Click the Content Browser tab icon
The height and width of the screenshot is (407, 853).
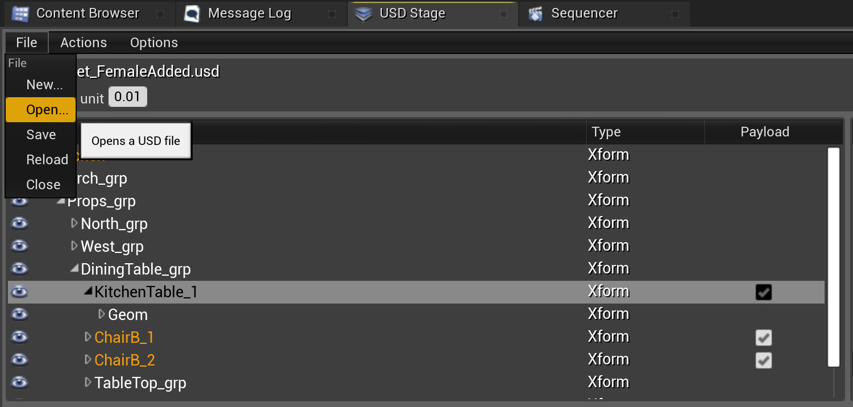click(x=20, y=14)
